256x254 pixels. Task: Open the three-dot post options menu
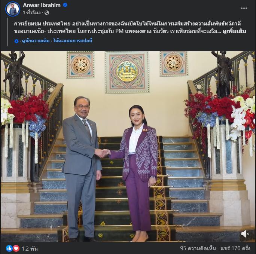tap(244, 8)
